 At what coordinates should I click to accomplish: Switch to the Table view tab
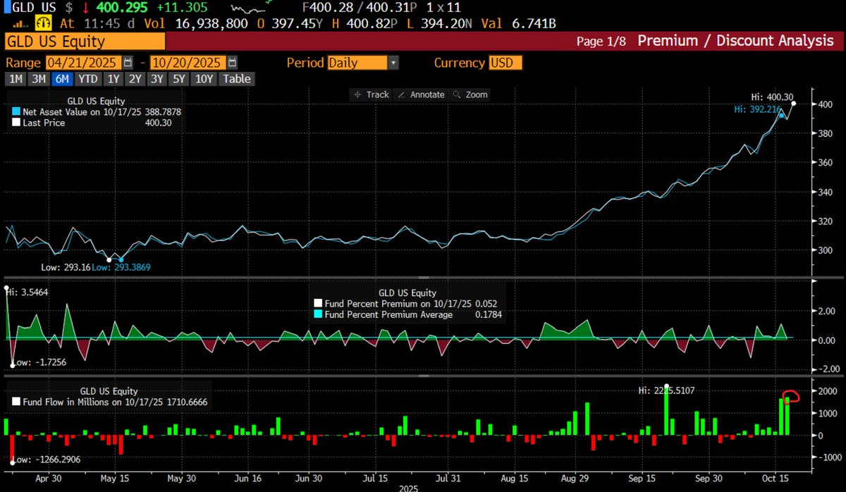(x=236, y=79)
